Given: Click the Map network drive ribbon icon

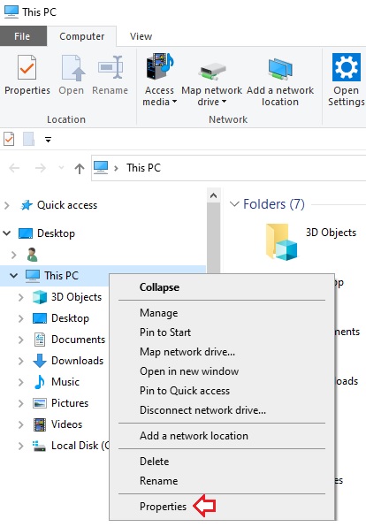Looking at the screenshot, I should [x=212, y=72].
